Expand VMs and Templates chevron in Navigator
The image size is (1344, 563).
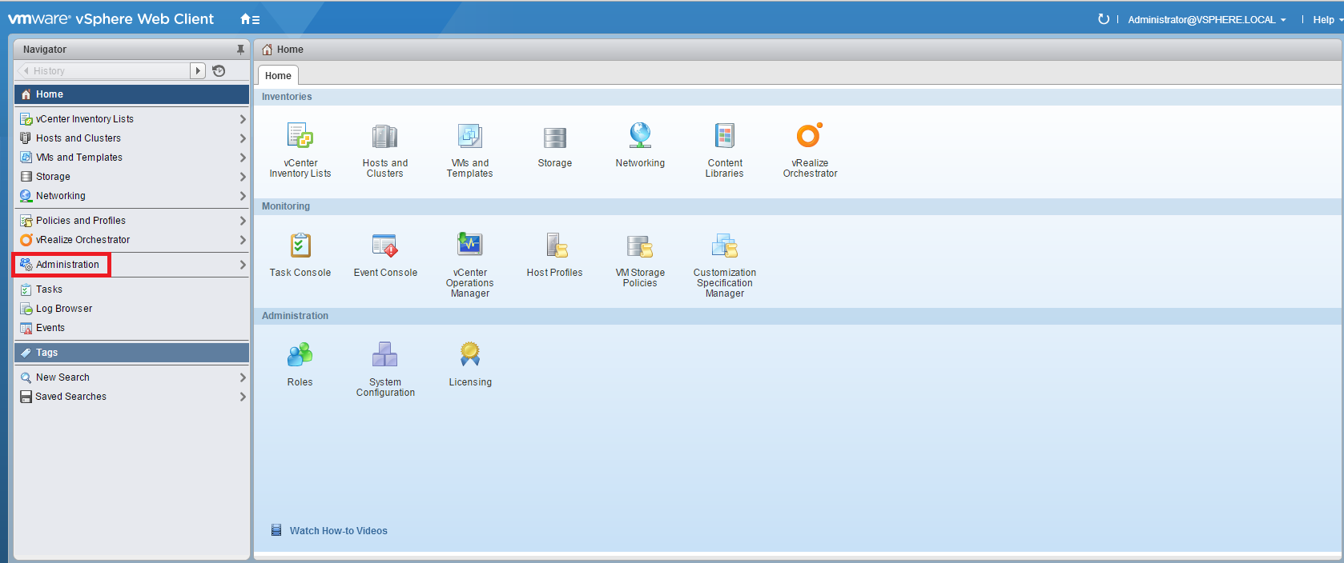tap(243, 158)
